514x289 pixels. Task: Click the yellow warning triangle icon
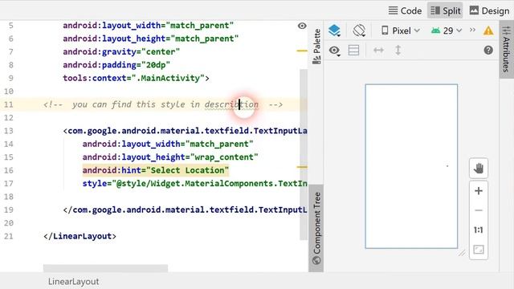[488, 31]
